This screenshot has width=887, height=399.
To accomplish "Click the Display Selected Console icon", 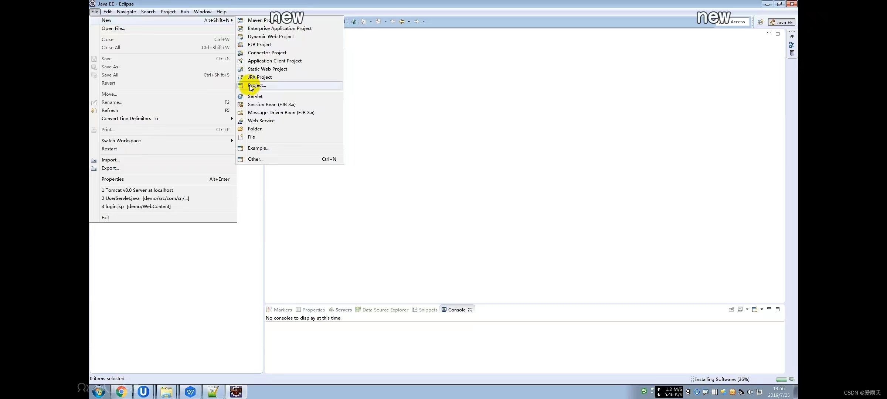I will click(x=740, y=310).
